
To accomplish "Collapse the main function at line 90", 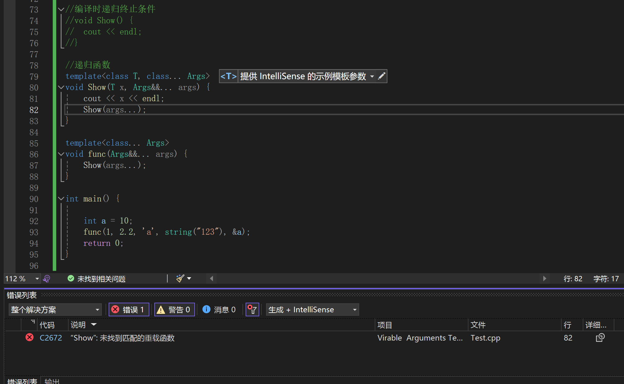I will click(x=61, y=198).
